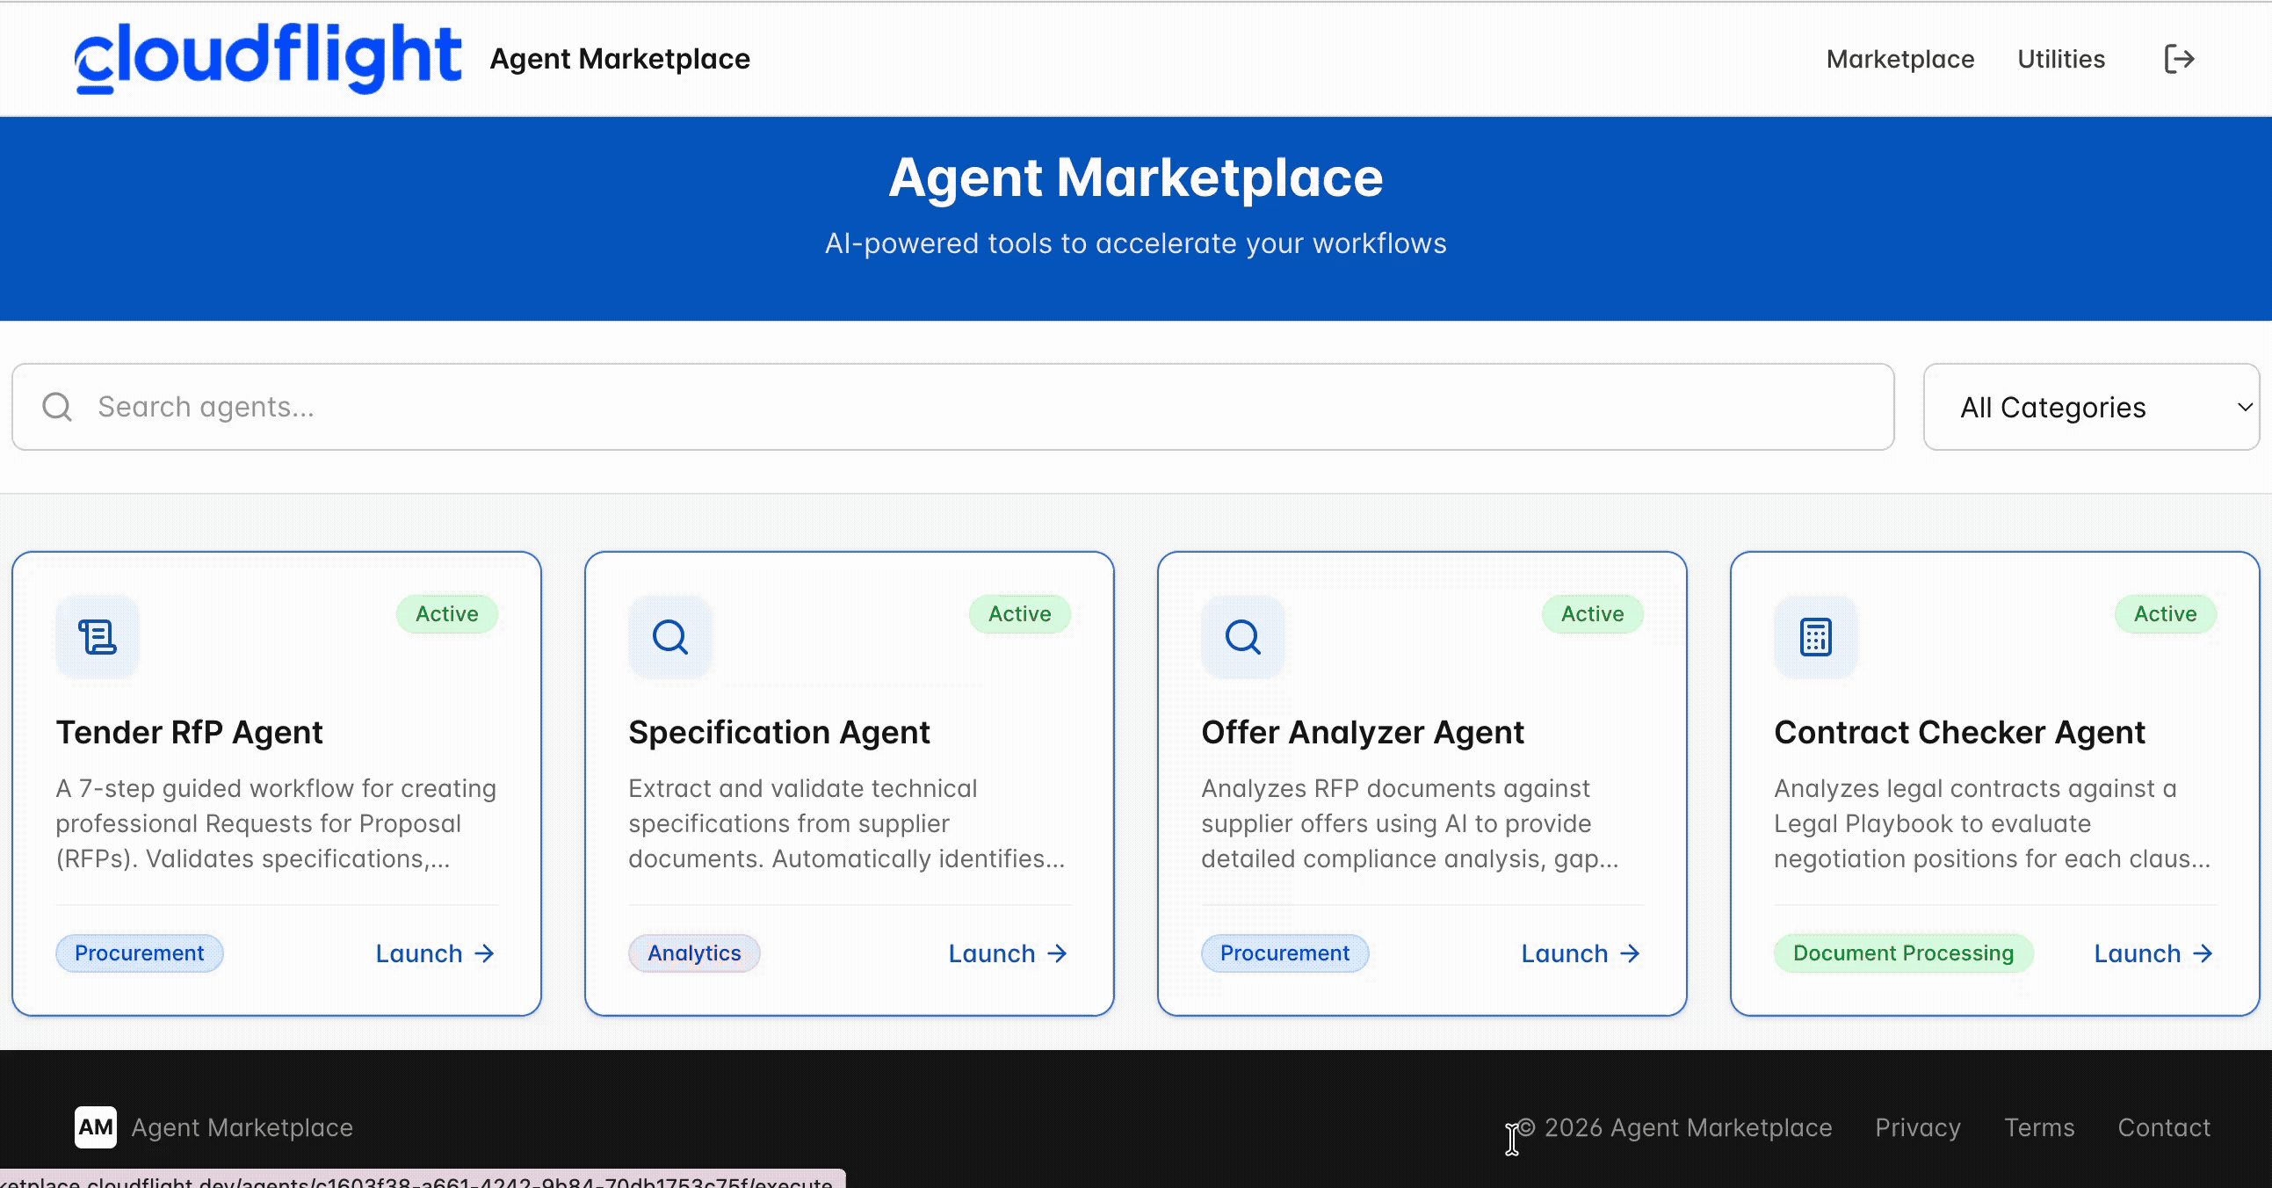Image resolution: width=2272 pixels, height=1188 pixels.
Task: Click the Specification Agent magnifier icon
Action: click(x=669, y=637)
